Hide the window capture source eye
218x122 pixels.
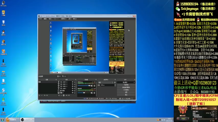pos(72,91)
